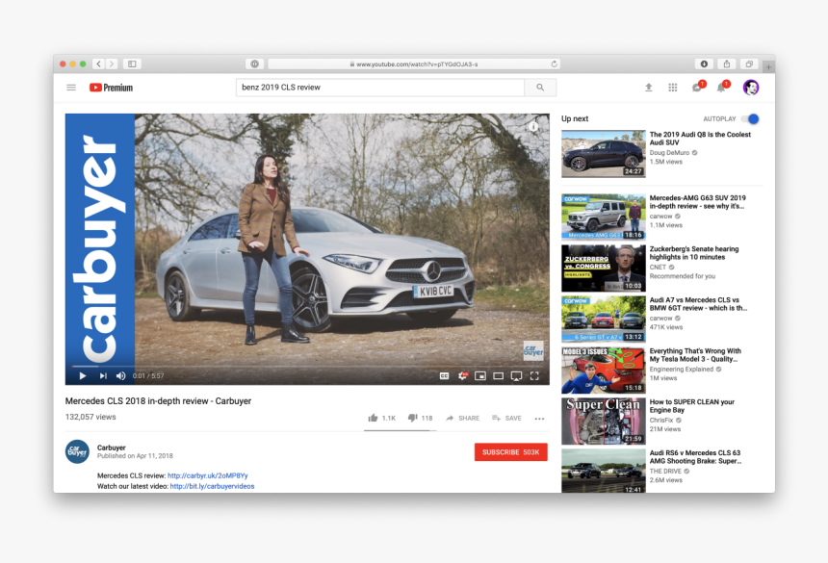Open a new Safari tab
Viewport: 828px width, 563px height.
769,67
